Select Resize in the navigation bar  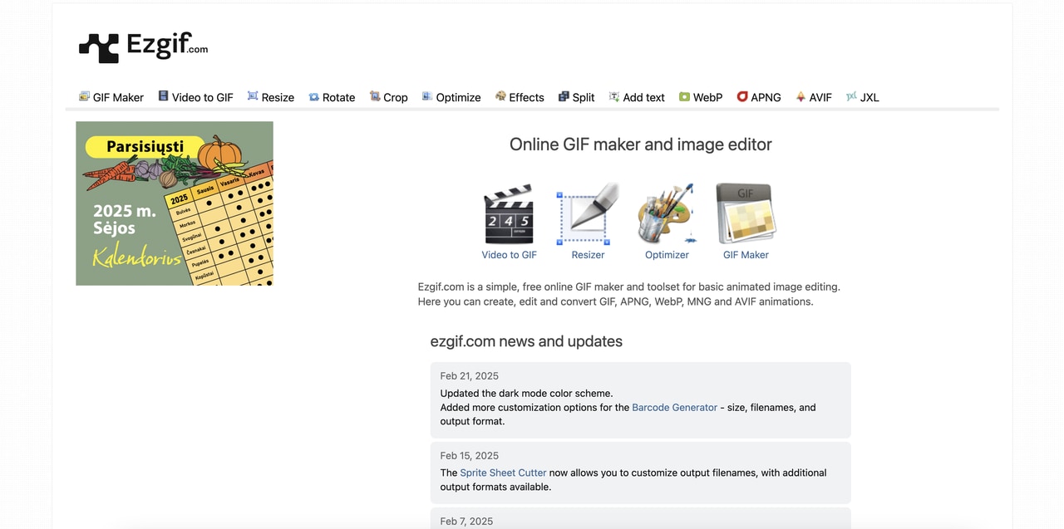coord(271,97)
